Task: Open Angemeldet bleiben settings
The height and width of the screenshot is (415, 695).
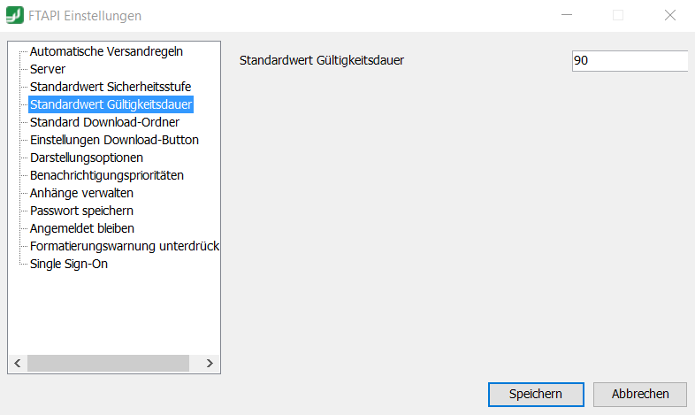Action: 82,229
